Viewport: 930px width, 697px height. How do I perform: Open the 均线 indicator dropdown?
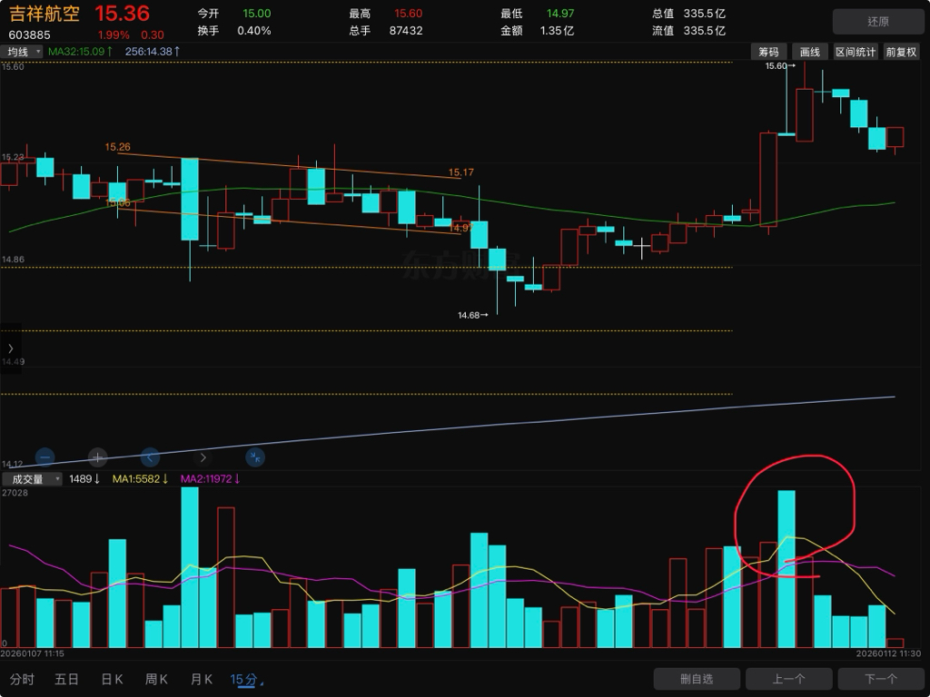[x=22, y=52]
